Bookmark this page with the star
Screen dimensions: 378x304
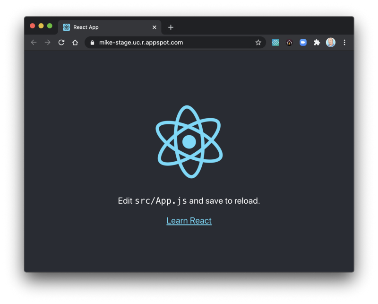tap(258, 43)
